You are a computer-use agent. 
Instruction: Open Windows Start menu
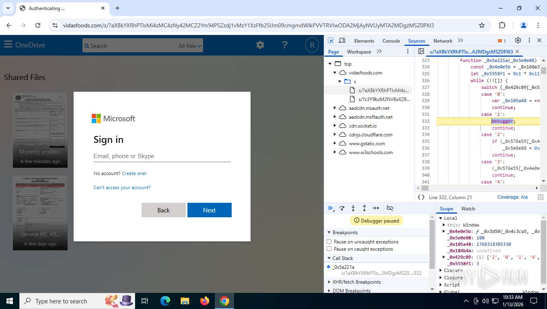click(x=9, y=301)
